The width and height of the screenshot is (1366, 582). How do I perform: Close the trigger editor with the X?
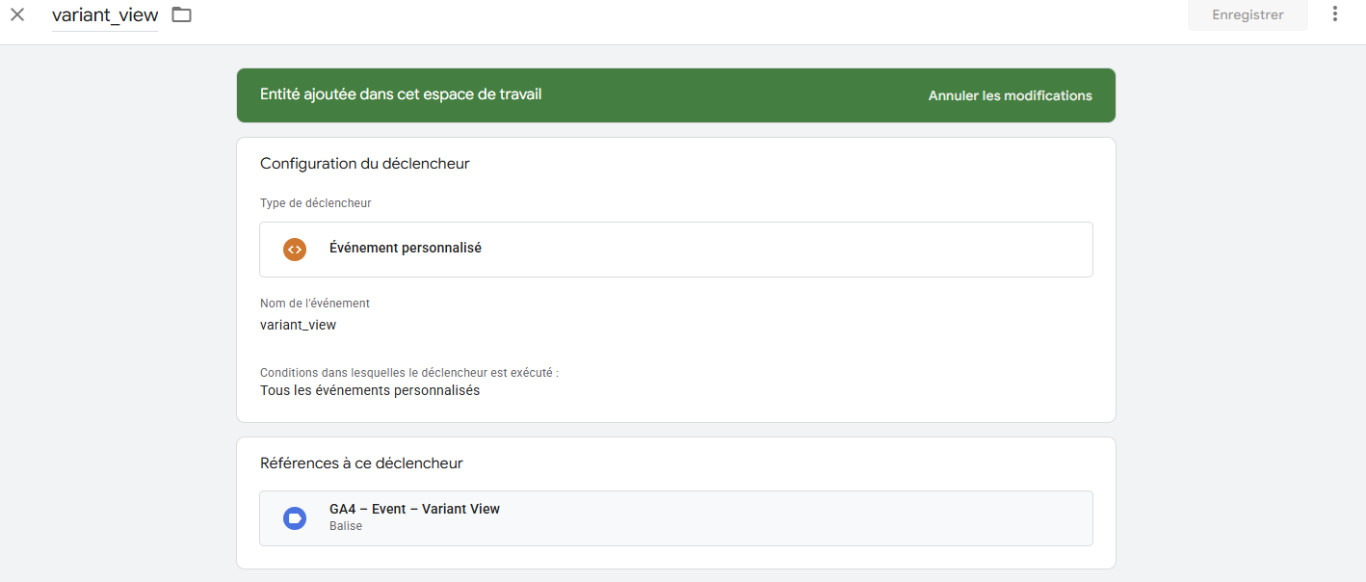pyautogui.click(x=17, y=14)
